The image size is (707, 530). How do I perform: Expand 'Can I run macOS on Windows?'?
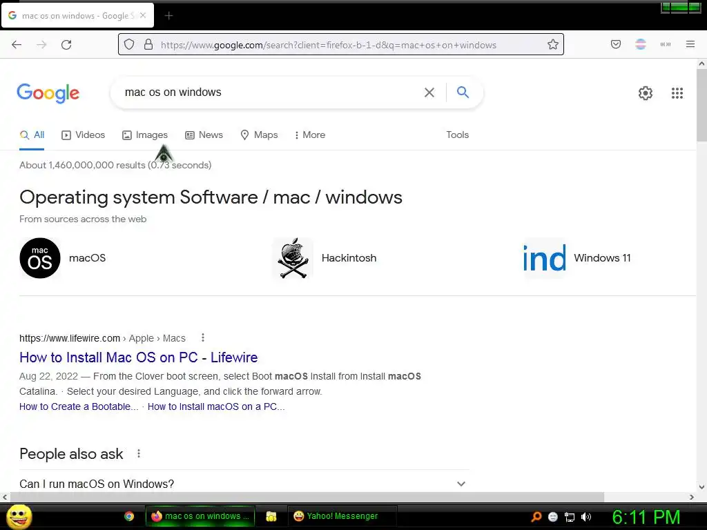click(244, 484)
